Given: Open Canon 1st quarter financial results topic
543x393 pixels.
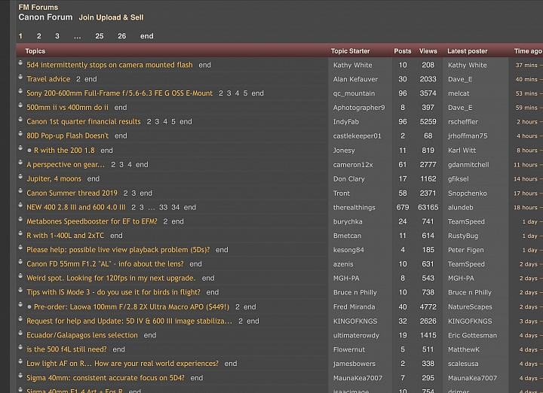Looking at the screenshot, I should tap(84, 122).
